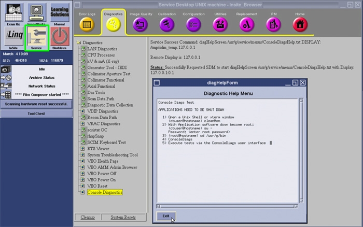Open the Utilities toolbox icon
This screenshot has width=363, height=227.
(x=220, y=23)
